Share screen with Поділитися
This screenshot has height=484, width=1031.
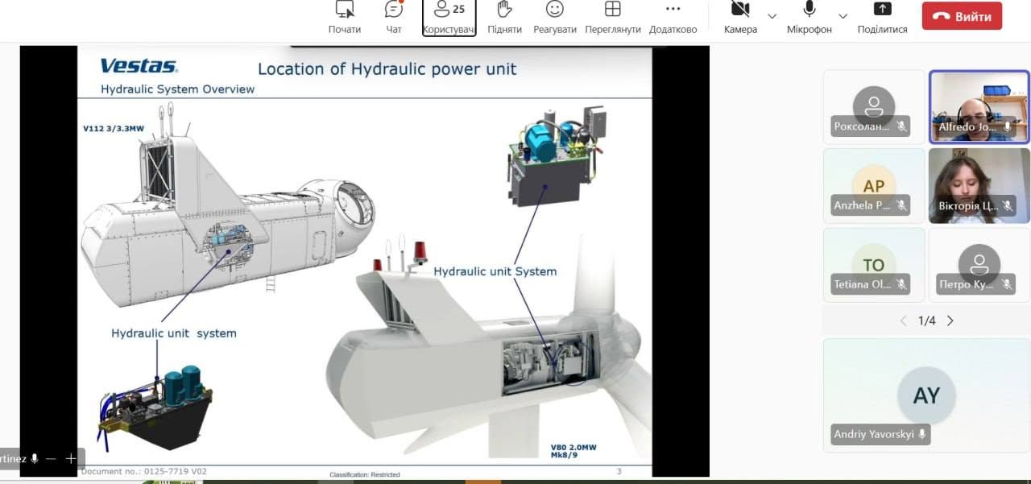point(882,18)
